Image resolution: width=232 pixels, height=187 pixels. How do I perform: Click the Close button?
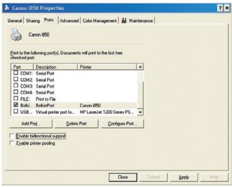(x=123, y=177)
